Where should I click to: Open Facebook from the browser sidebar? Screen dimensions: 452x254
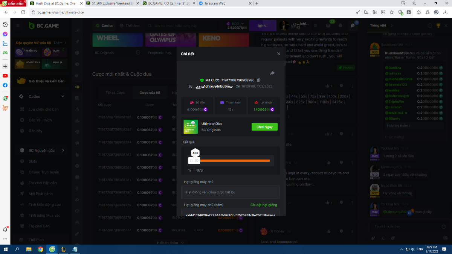pyautogui.click(x=5, y=85)
